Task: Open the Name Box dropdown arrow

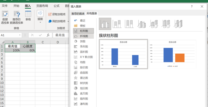Action: tap(20, 35)
